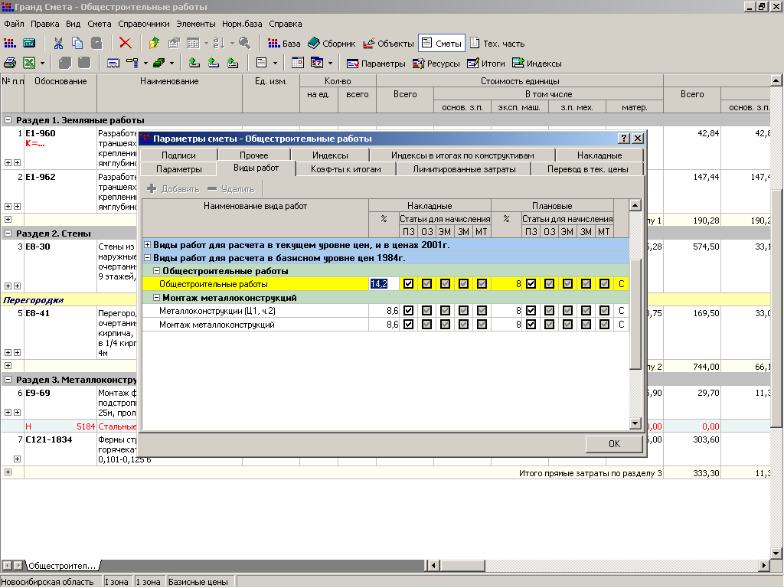Toggle Накладные ПЗ checkbox for Монтаж металлоконструкций row
The height and width of the screenshot is (588, 784).
409,325
